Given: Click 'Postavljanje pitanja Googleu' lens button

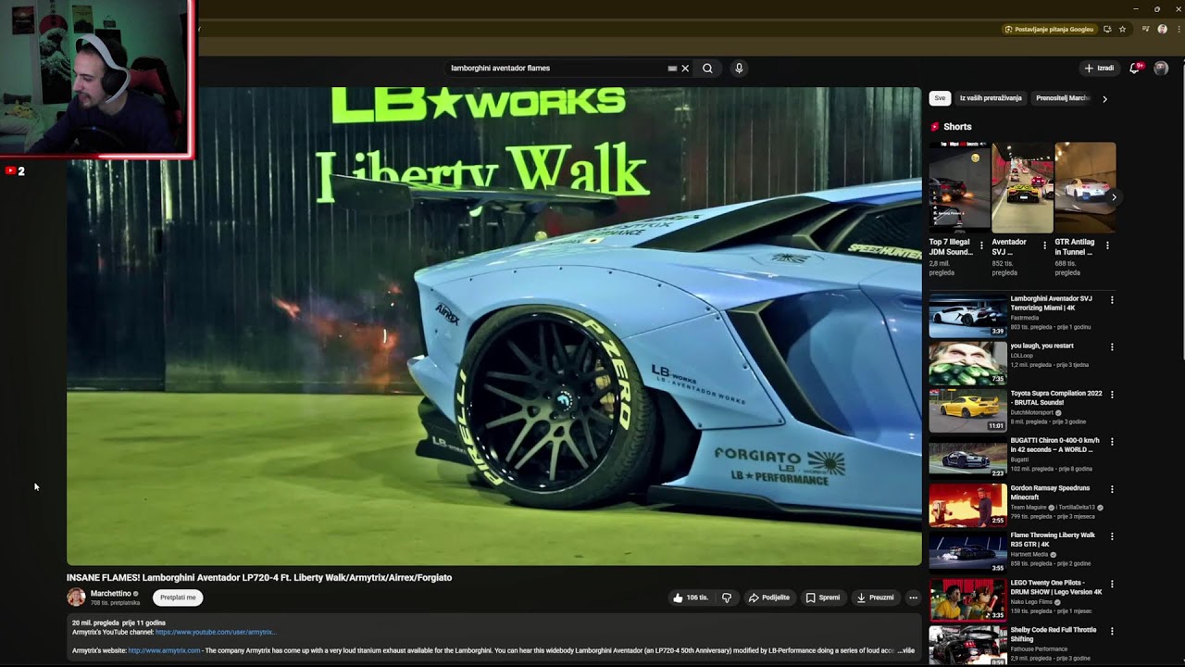Looking at the screenshot, I should 1050,29.
